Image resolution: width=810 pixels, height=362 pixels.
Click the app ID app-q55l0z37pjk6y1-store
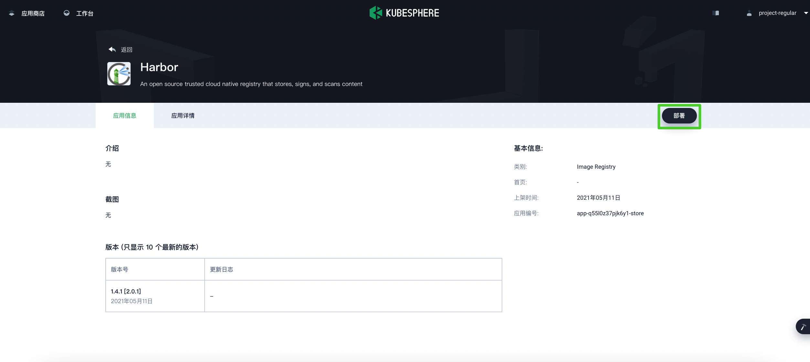click(x=610, y=213)
